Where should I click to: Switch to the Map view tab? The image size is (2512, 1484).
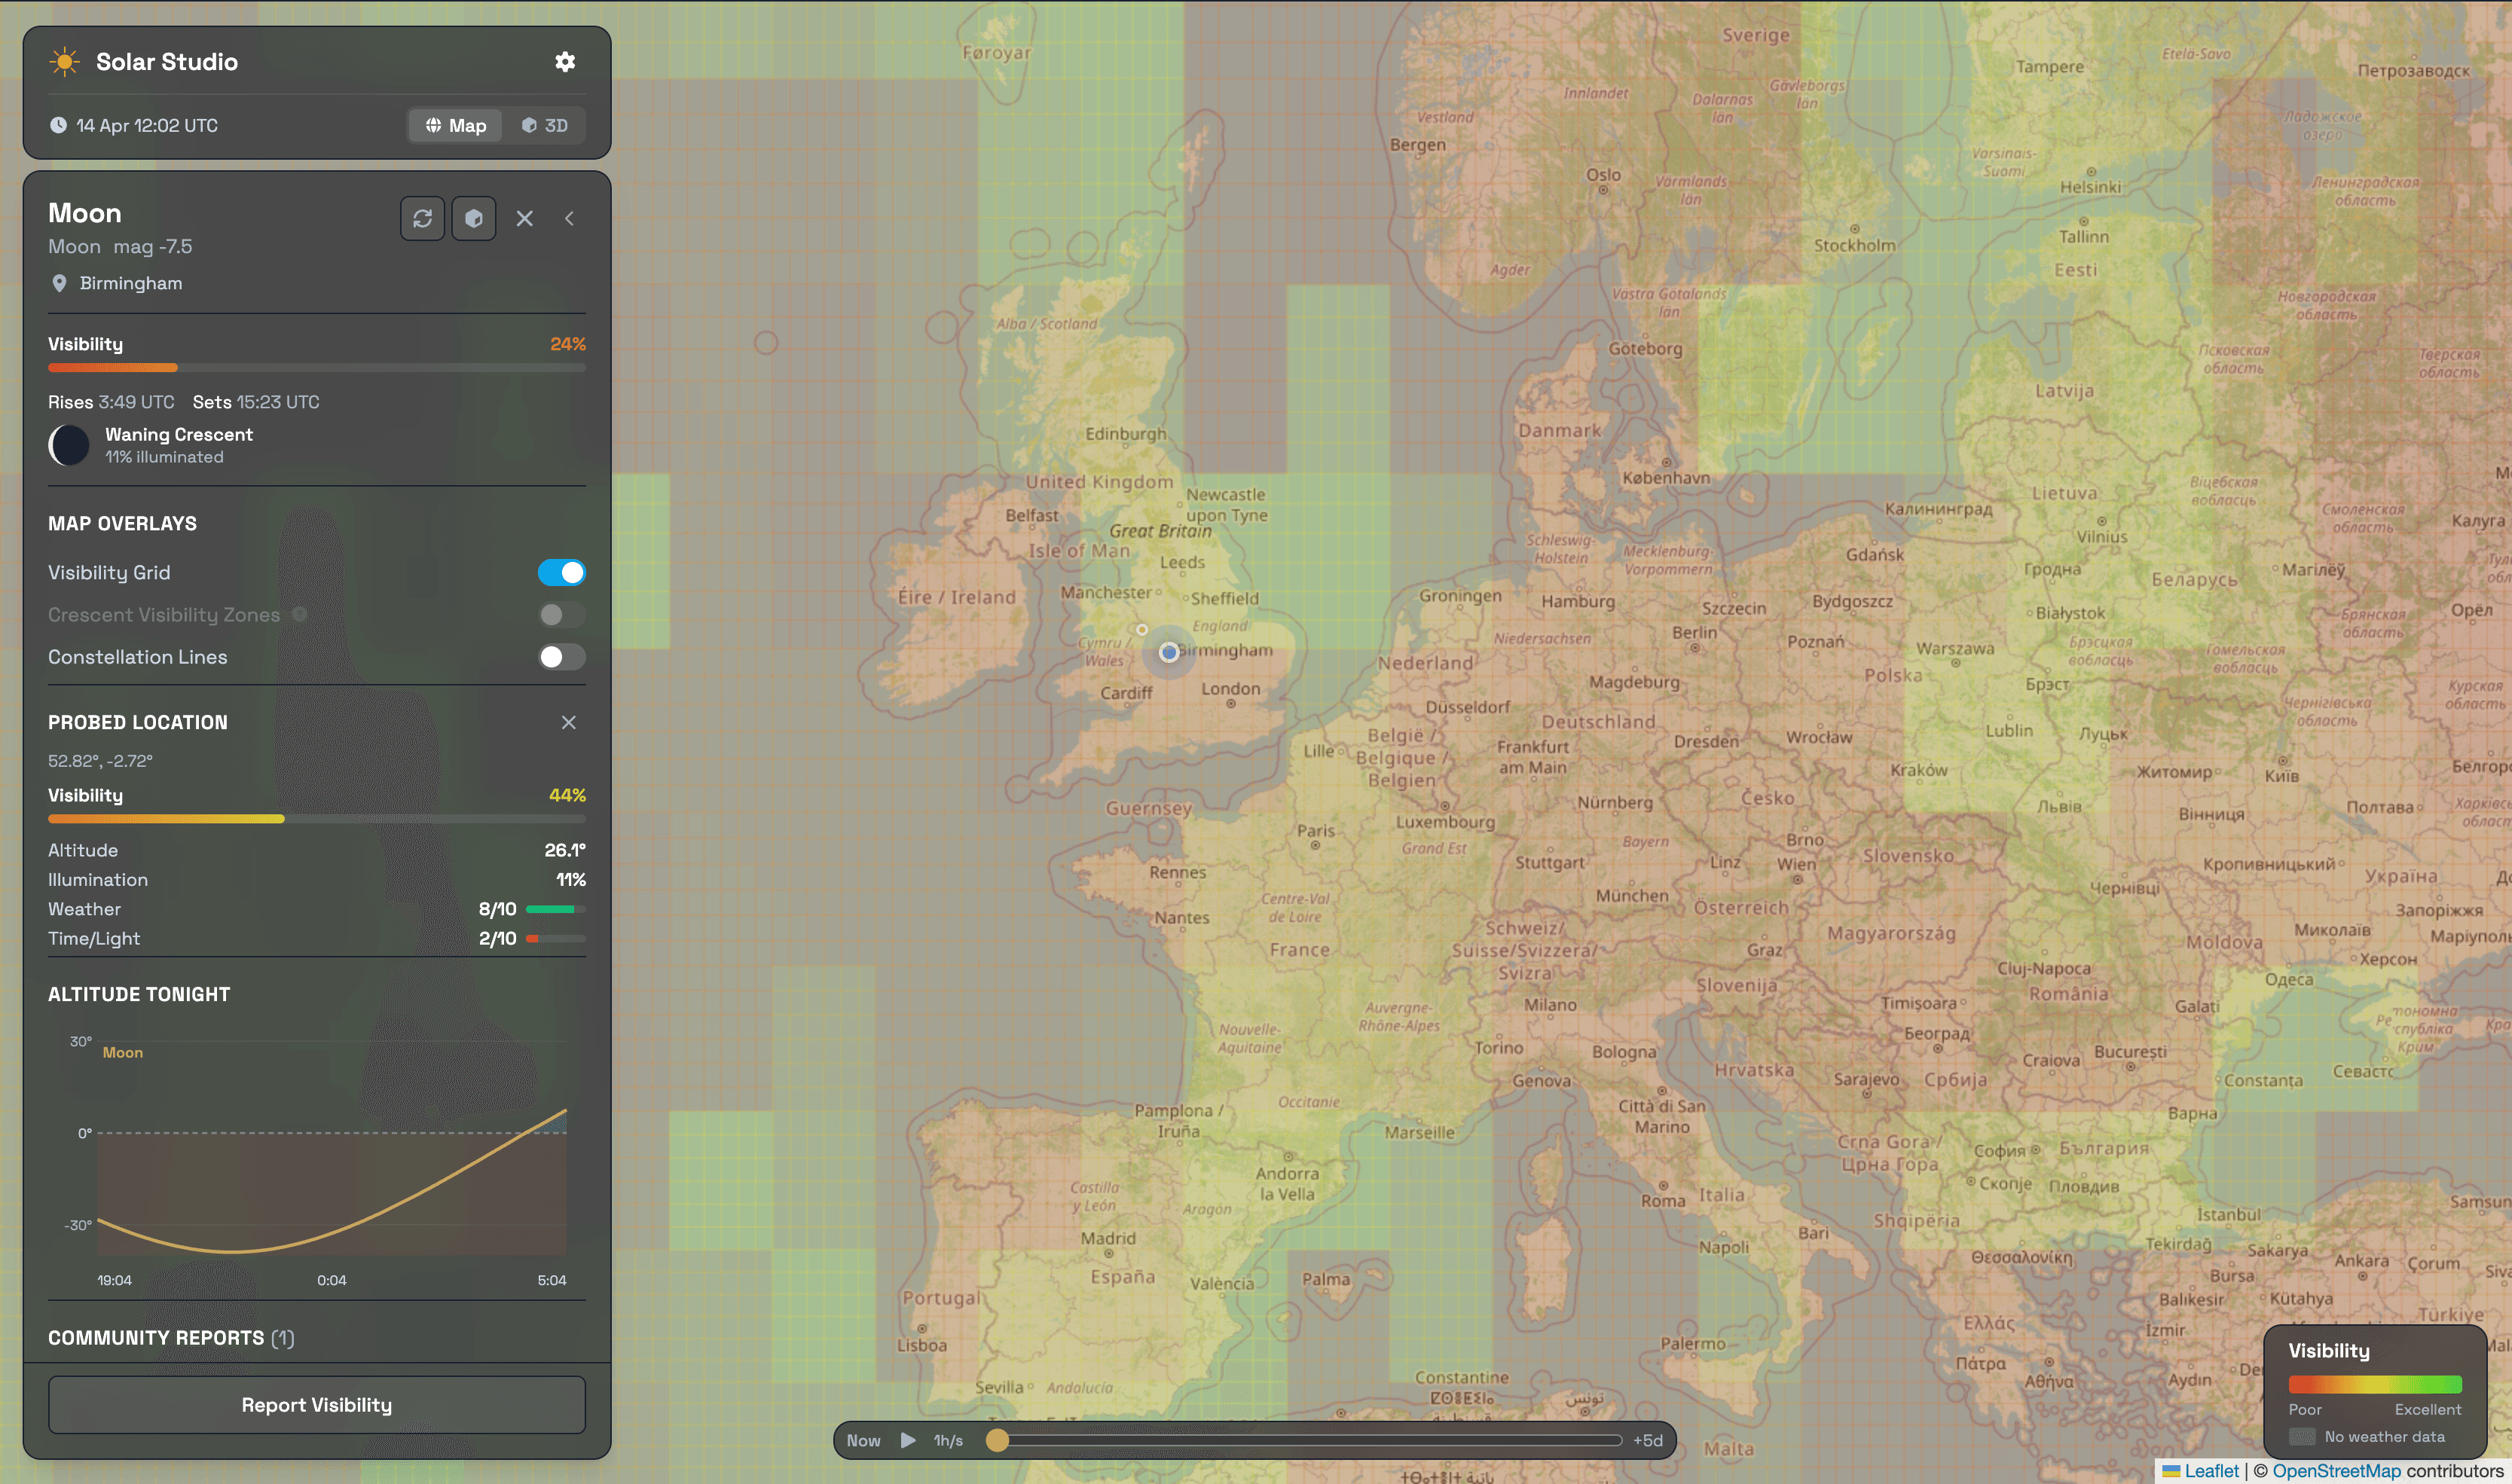(456, 125)
